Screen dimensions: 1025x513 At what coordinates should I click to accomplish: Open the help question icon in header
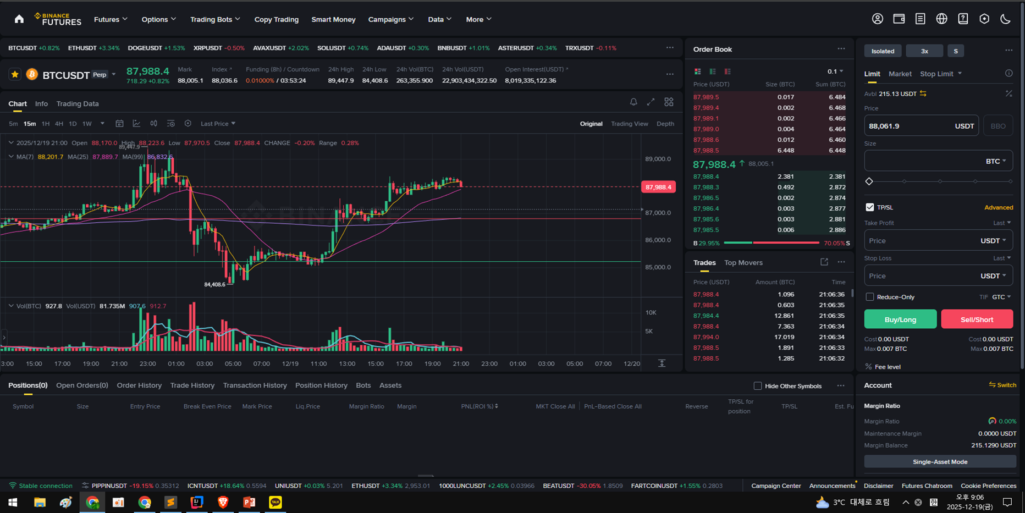pyautogui.click(x=963, y=19)
